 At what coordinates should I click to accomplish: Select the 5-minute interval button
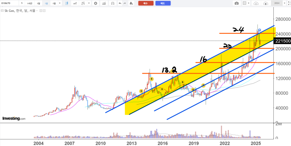(22, 3)
